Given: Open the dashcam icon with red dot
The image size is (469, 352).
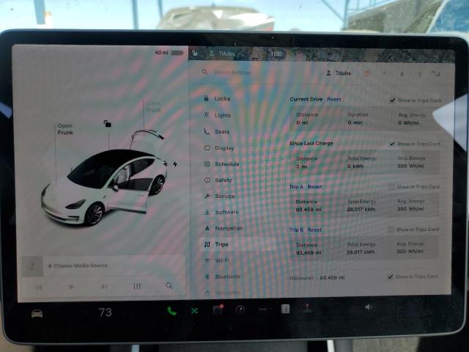Looking at the screenshot, I should [x=218, y=309].
